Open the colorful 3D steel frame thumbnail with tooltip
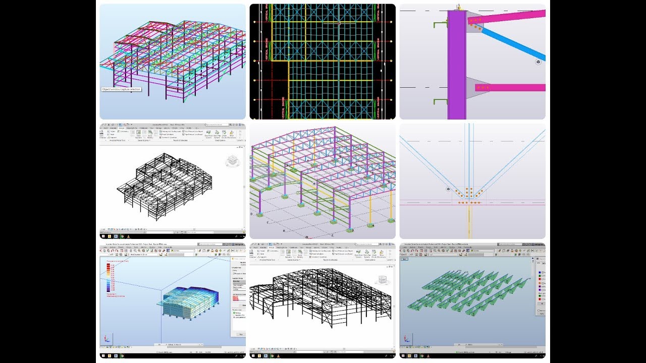This screenshot has height=363, width=646. point(173,62)
